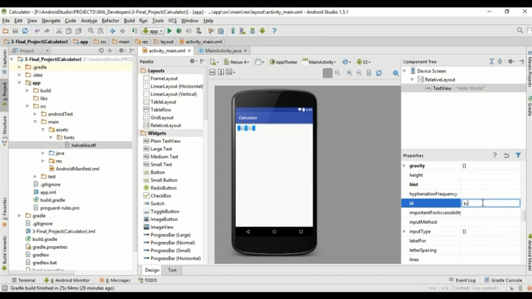Restore default value in Properties panel
This screenshot has height=299, width=532.
506,155
